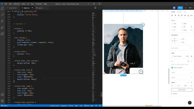Click align left icon in Figma panel
Screen dimensions: 194x109
tap(172, 15)
